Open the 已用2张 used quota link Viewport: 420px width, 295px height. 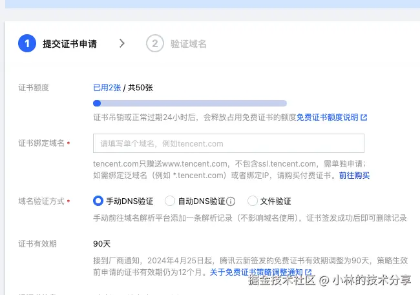point(107,88)
